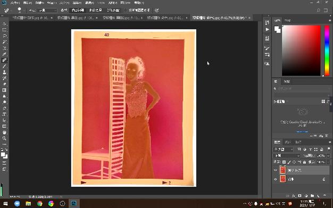Open the 图像 Image menu

coord(39,3)
